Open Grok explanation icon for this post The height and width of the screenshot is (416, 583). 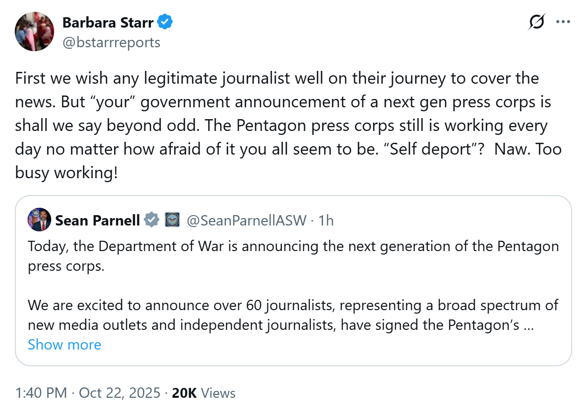(537, 22)
